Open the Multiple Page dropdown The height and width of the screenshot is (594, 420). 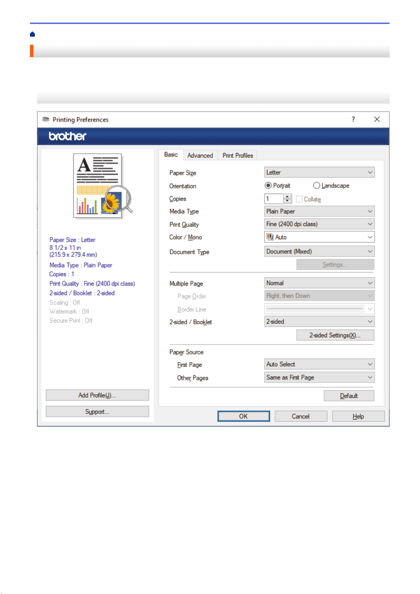(319, 283)
